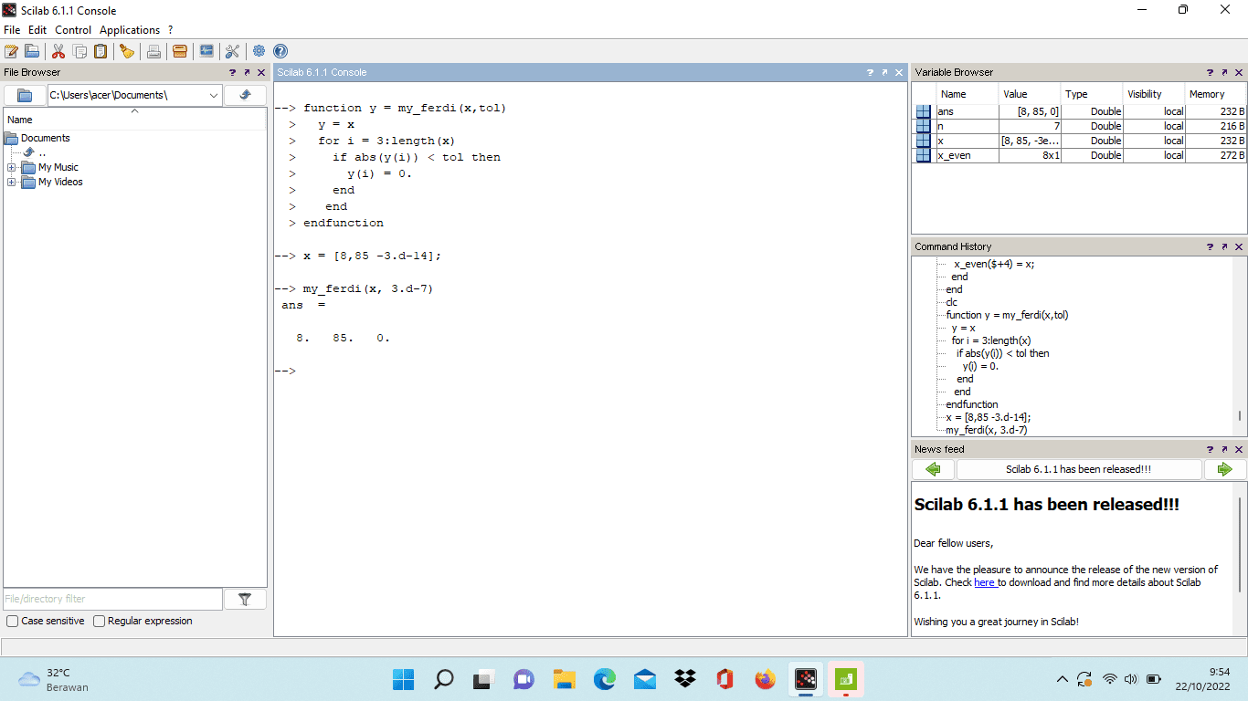Screen dimensions: 1248x701
Task: Open the ATOMS module manager icon
Action: [x=180, y=51]
